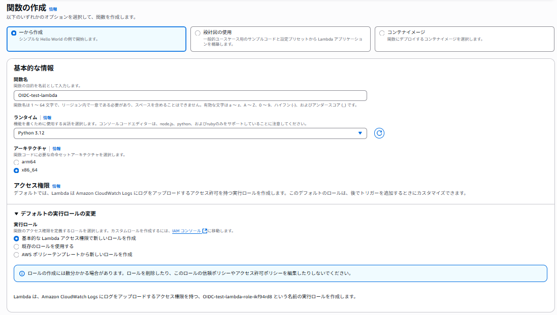Click 情報 link next to アーキテクチャ
This screenshot has height=315, width=557.
56,149
